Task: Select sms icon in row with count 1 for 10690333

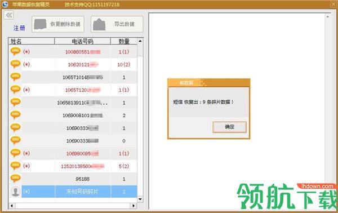Action: point(16,127)
